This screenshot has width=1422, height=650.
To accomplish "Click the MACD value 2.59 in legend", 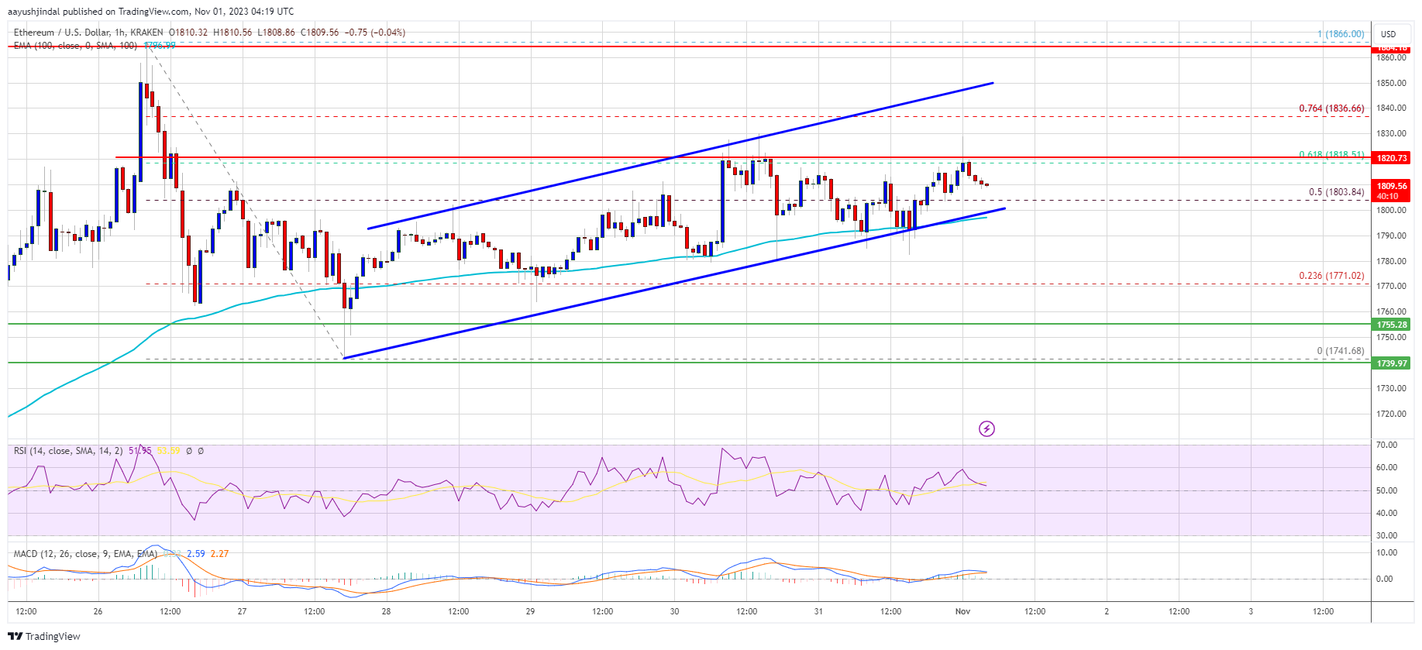I will coord(195,554).
